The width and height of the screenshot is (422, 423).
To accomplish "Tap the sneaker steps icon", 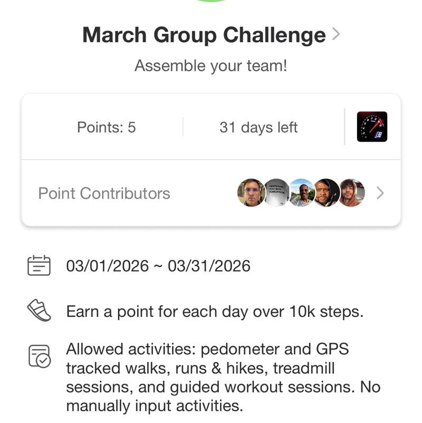I will [x=39, y=311].
